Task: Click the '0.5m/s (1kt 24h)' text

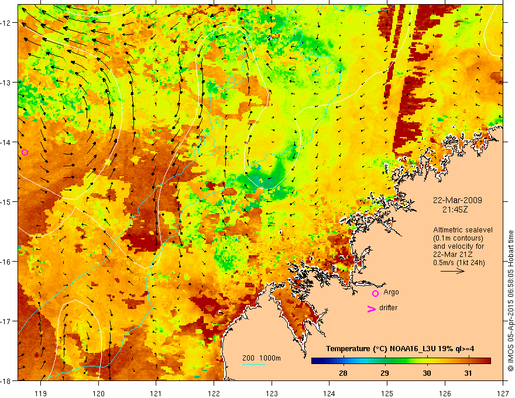Action: pos(459,263)
